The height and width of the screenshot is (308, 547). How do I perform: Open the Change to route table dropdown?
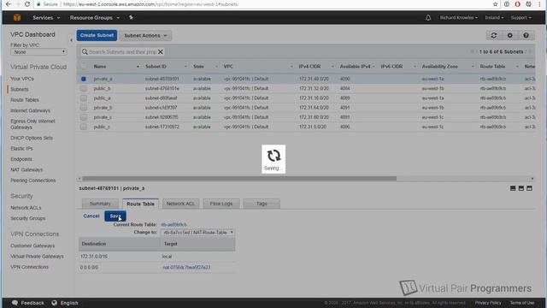tap(197, 232)
